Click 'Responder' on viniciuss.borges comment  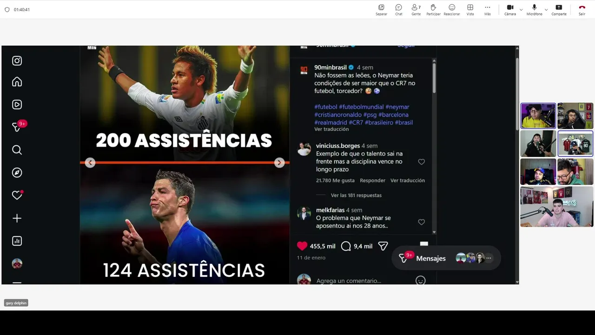(x=372, y=181)
